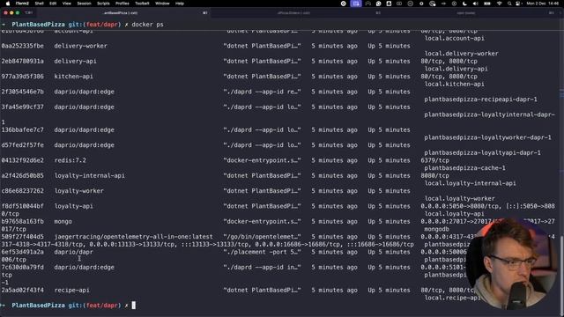The image size is (564, 317).
Task: Open the iTerm2 application menu
Action: (22, 4)
